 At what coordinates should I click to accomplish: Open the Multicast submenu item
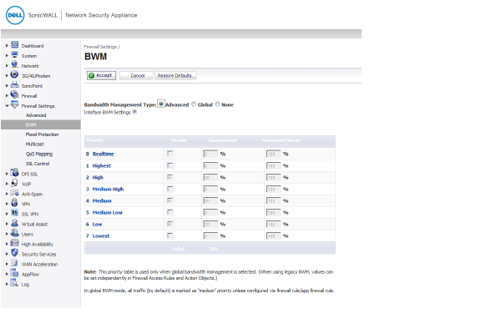click(x=35, y=144)
